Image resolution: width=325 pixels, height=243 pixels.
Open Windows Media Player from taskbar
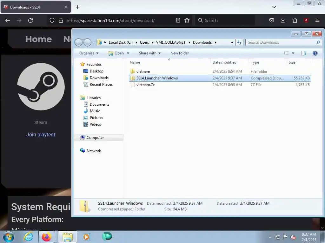86,237
